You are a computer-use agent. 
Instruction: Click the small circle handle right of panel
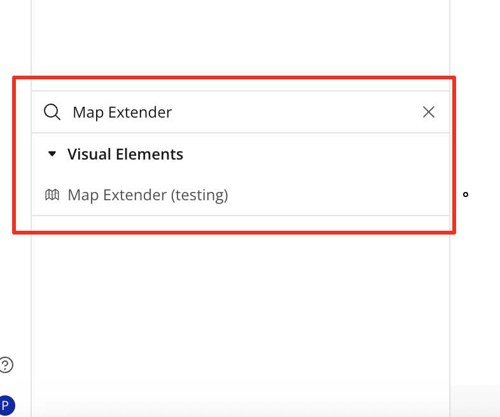coord(466,195)
